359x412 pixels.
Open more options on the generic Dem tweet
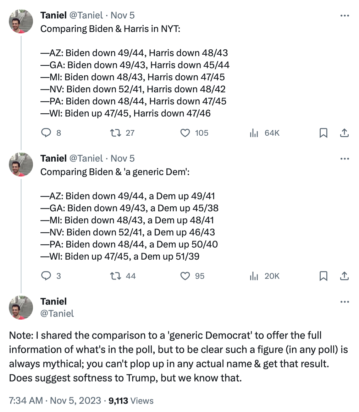pos(345,159)
